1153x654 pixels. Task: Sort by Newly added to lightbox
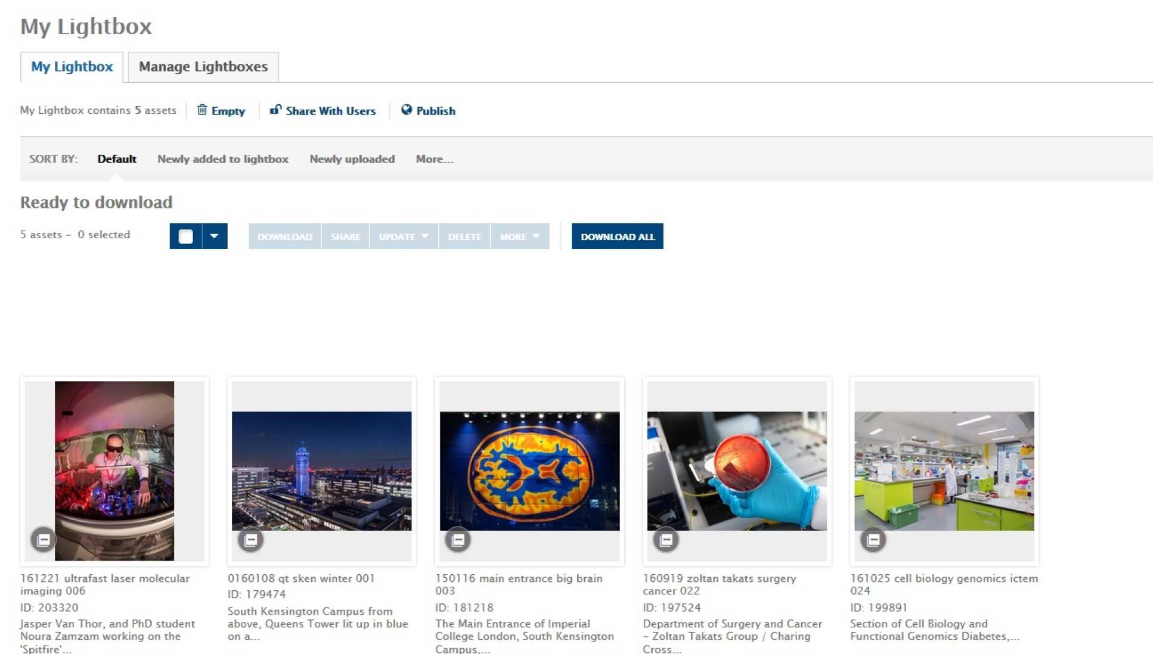pos(222,159)
